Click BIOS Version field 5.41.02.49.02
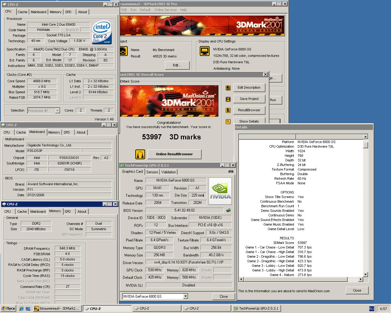 point(185,210)
